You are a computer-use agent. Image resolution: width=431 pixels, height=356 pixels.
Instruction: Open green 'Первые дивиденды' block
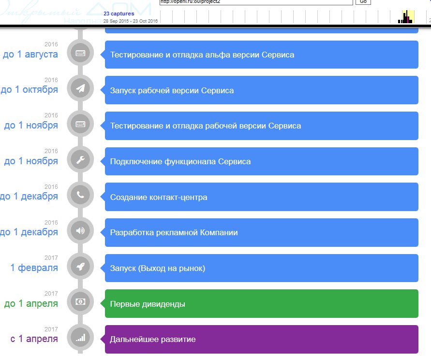[261, 303]
